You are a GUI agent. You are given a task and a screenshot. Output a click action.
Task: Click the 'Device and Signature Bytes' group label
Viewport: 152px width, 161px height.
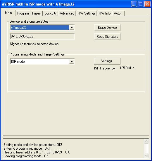coord(29,22)
